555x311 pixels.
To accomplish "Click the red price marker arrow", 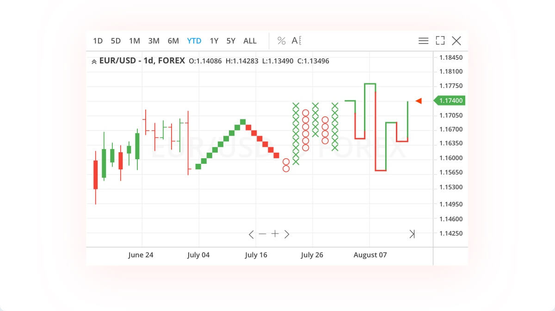I will pos(419,101).
